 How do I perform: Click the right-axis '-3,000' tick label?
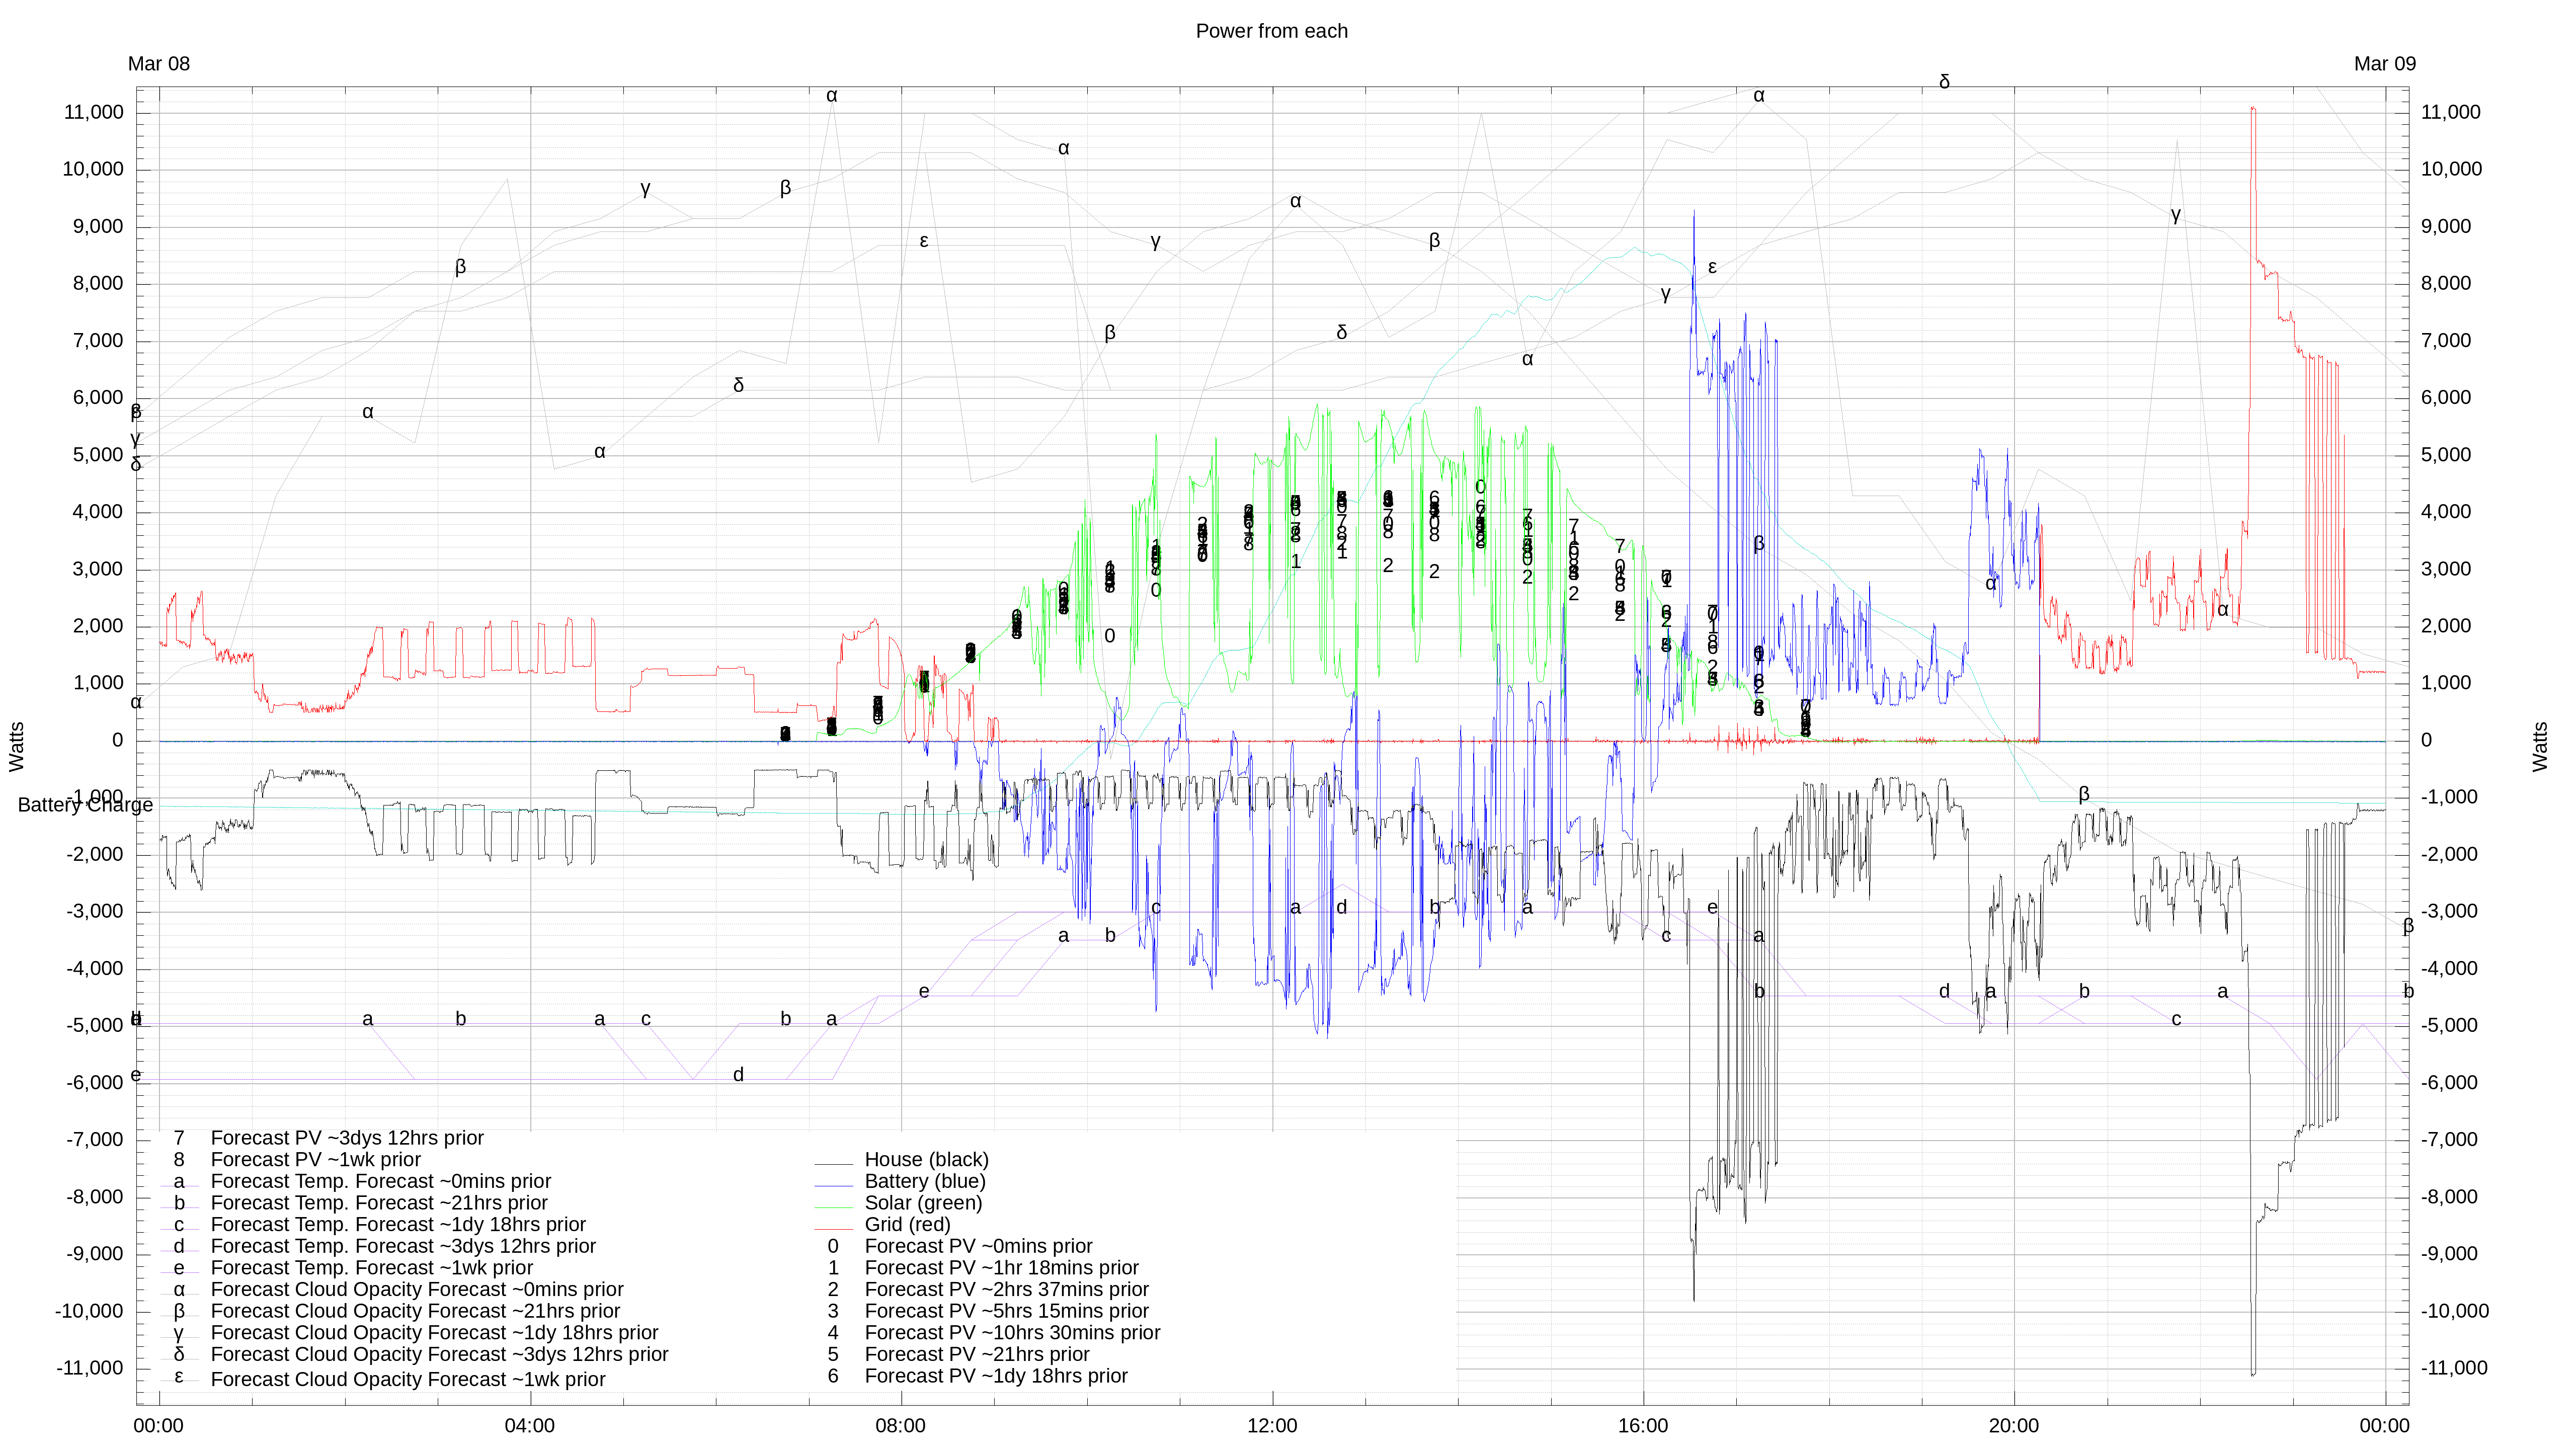click(2450, 911)
